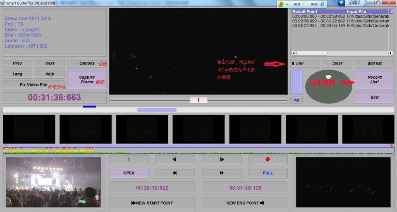
Task: Click the last filmstrip thumbnail
Action: pyautogui.click(x=368, y=129)
